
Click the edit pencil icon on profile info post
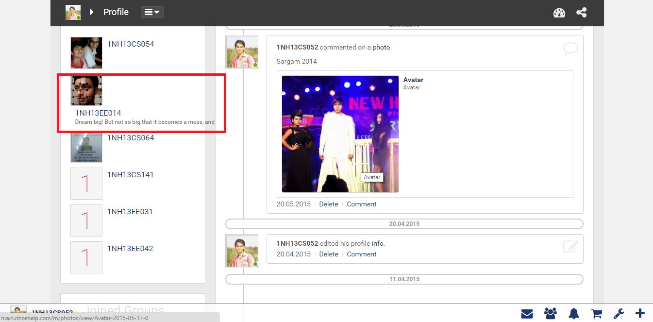pyautogui.click(x=570, y=247)
